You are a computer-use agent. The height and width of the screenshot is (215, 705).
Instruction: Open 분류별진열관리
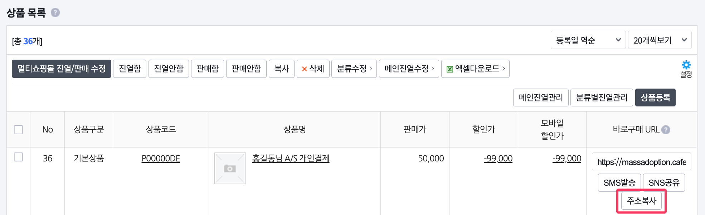point(601,97)
